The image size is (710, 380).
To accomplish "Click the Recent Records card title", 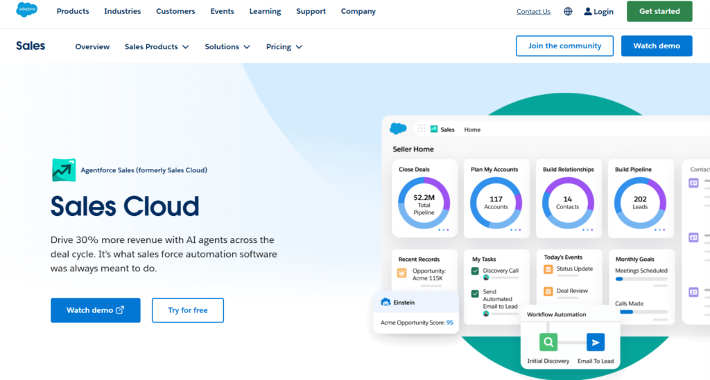I will [419, 260].
